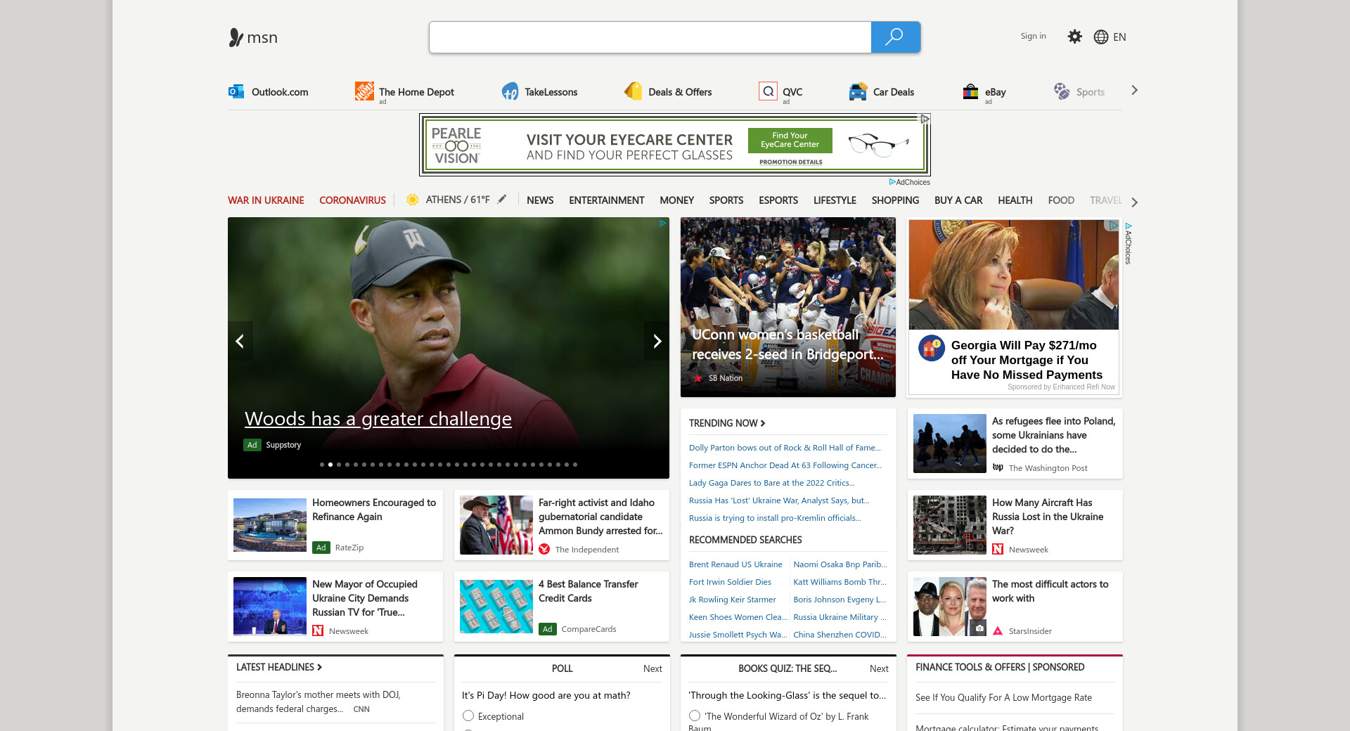This screenshot has height=731, width=1350.
Task: Select the second carousel dot indicator
Action: click(x=330, y=465)
